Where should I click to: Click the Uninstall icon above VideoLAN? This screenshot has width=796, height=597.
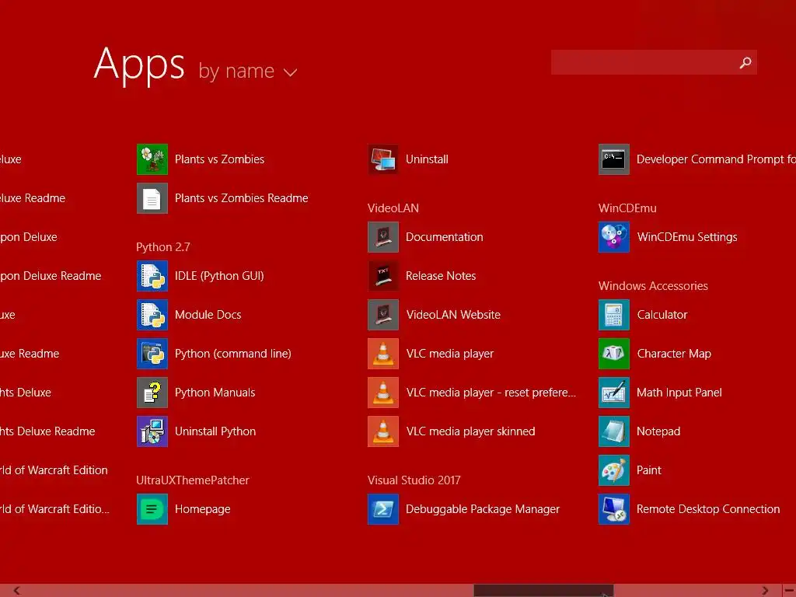tap(383, 159)
